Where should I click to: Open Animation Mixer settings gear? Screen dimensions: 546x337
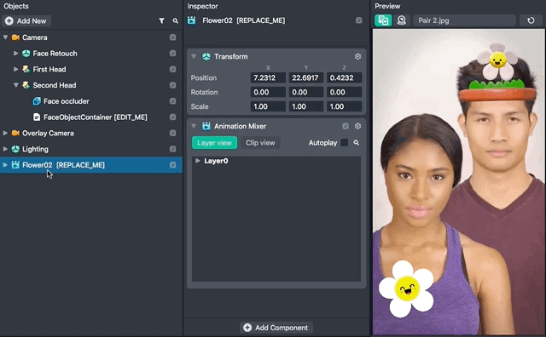coord(357,126)
